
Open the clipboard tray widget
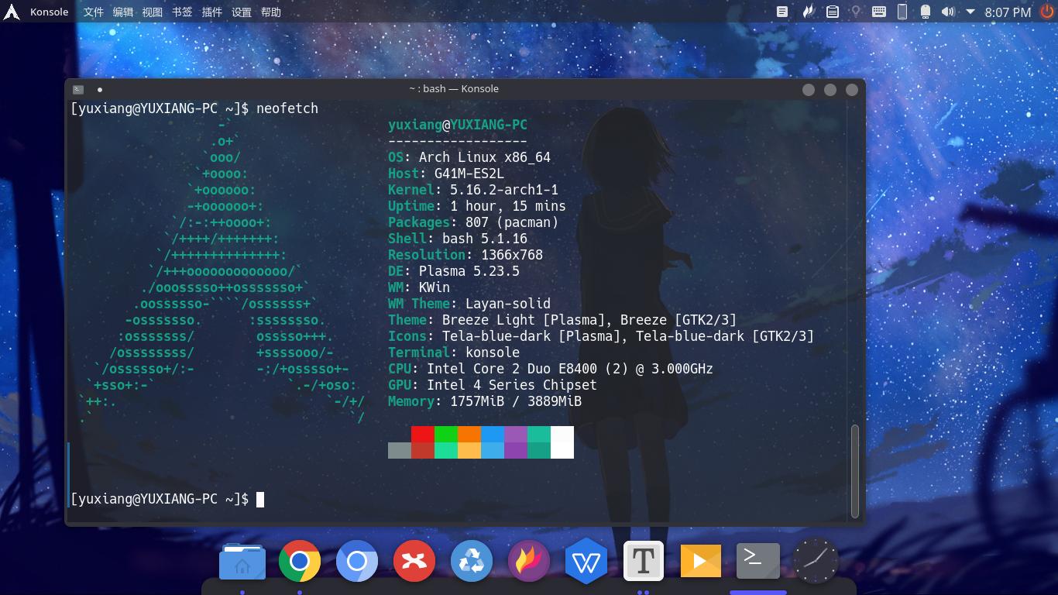[x=832, y=12]
